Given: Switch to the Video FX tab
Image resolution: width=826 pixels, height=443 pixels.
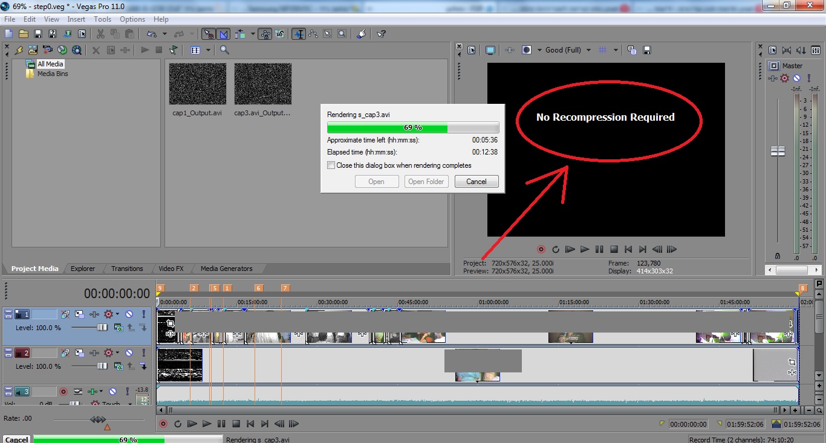Looking at the screenshot, I should click(171, 269).
